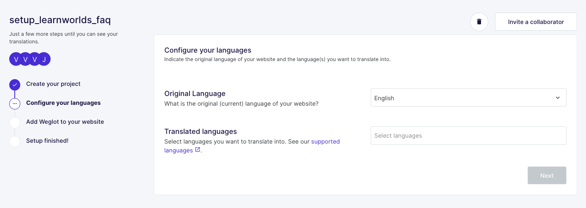586x208 pixels.
Task: Click the empty step circle beside Setup finished
Action: pos(15,141)
